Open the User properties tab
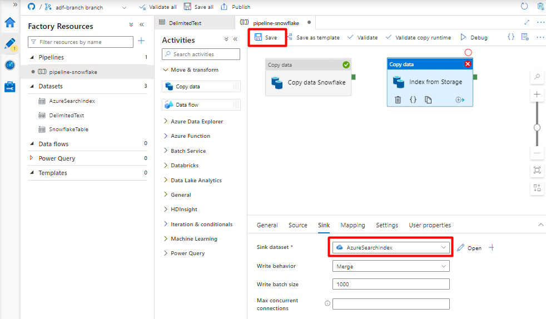Viewport: 546px width, 319px height. [x=430, y=225]
